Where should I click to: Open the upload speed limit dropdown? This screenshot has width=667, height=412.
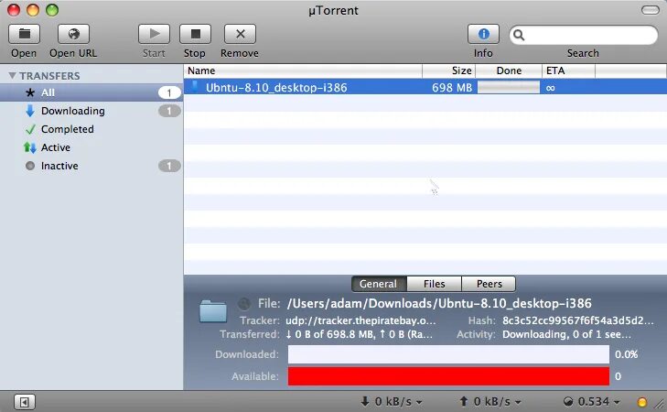(490, 401)
